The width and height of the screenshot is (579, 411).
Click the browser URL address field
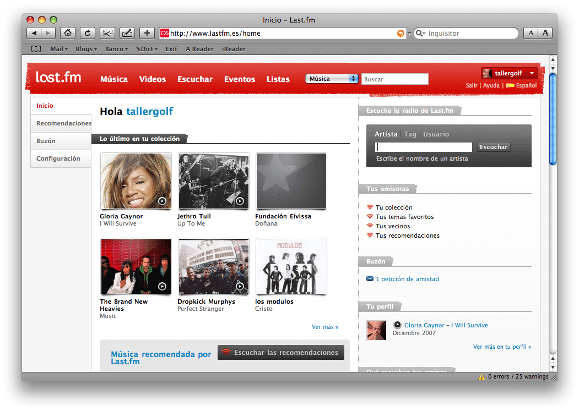click(x=283, y=33)
